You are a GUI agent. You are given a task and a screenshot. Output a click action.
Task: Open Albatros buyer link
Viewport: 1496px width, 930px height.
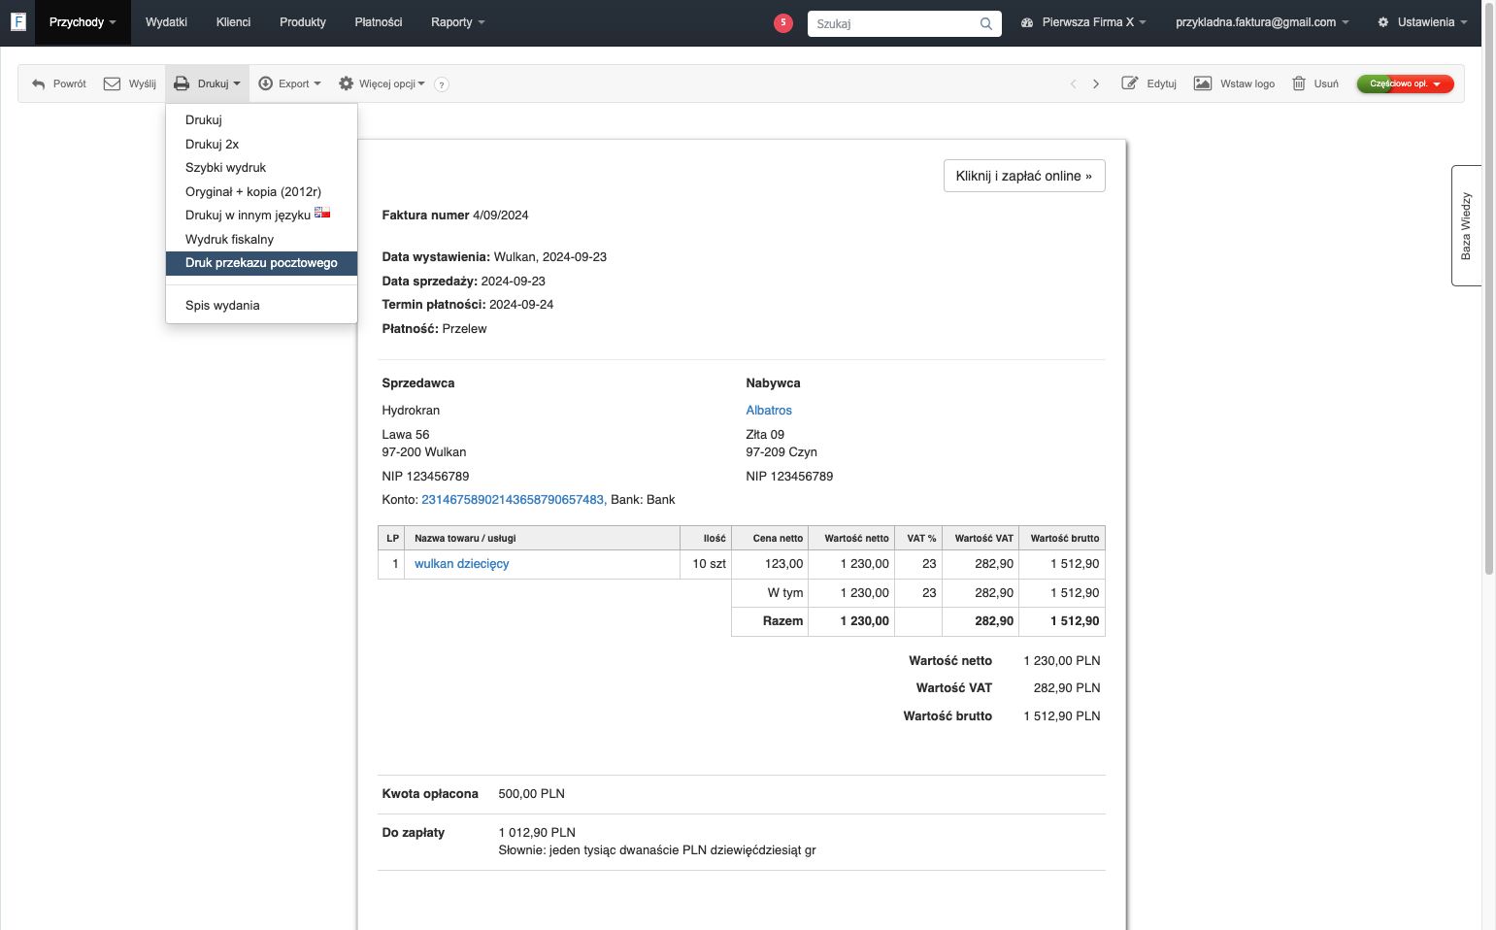[769, 411]
